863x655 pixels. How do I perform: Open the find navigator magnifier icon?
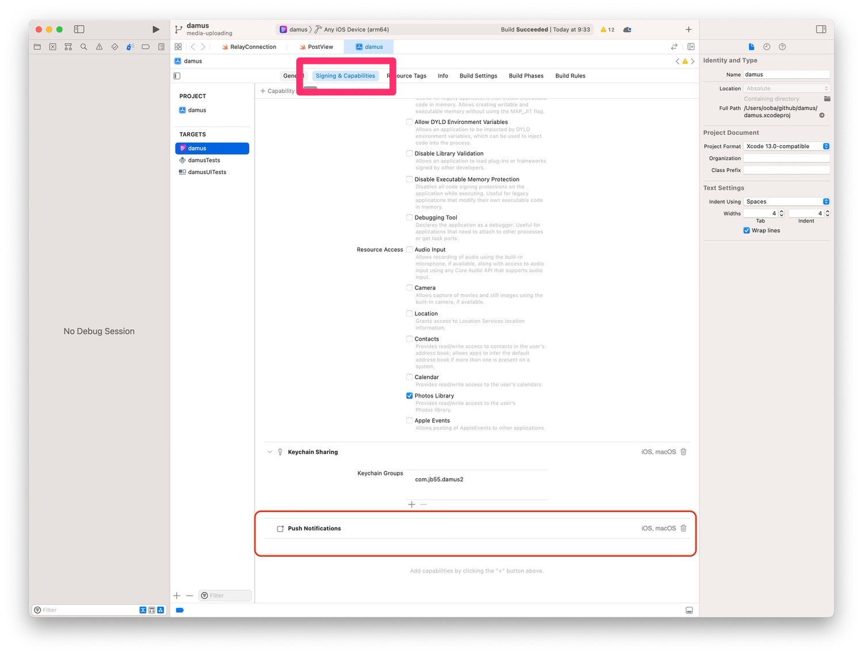(84, 47)
